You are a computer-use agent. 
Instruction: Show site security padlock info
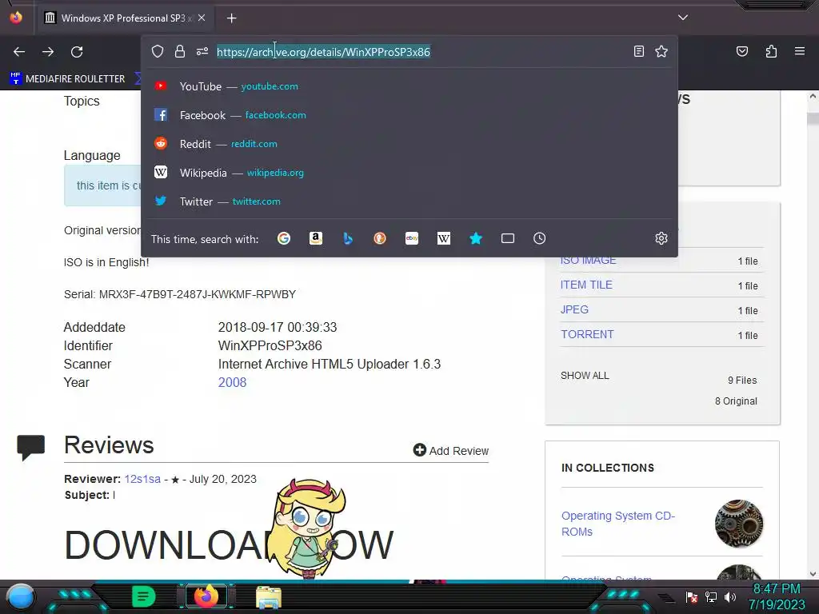(180, 51)
